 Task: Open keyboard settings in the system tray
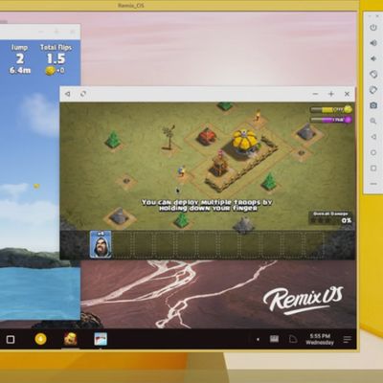[274, 339]
